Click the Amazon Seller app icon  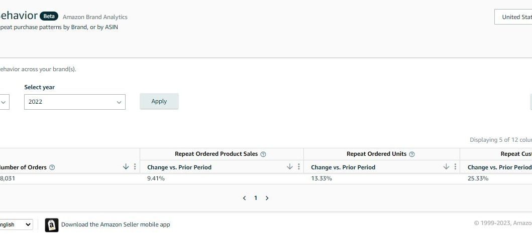pyautogui.click(x=52, y=225)
